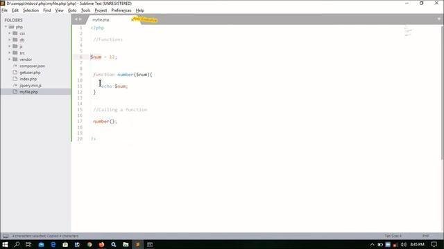The height and width of the screenshot is (249, 444).
Task: Select the db folder icon
Action: [15, 40]
